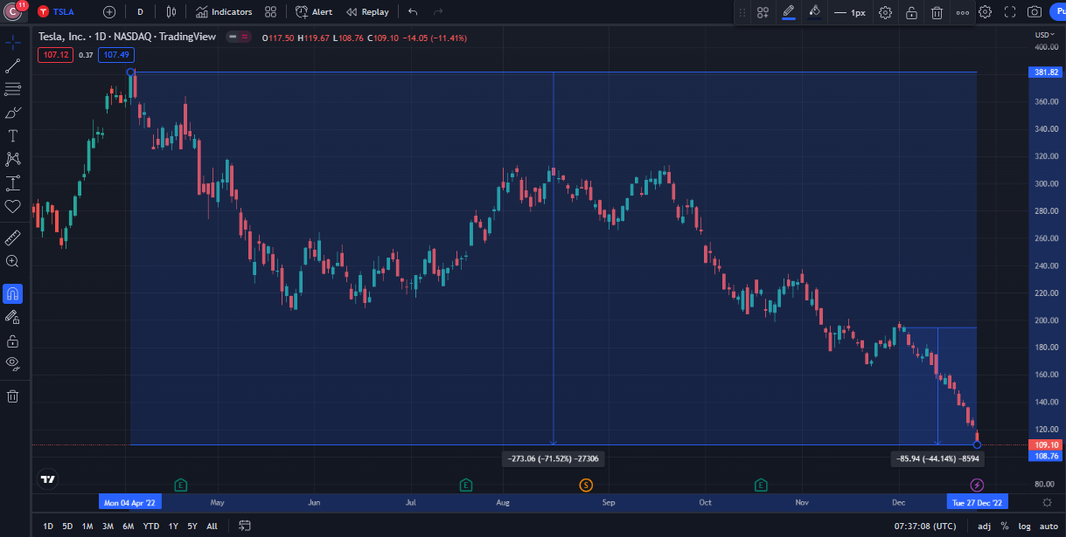
Task: Open the Indicators dialog
Action: (224, 12)
